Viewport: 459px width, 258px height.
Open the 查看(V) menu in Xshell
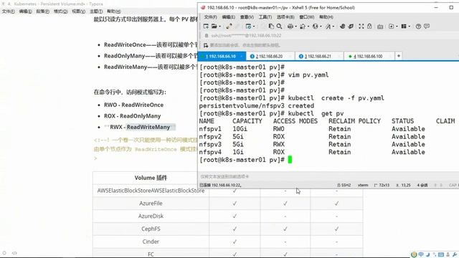click(x=247, y=17)
